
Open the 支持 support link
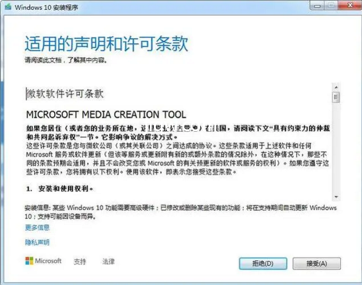click(80, 262)
